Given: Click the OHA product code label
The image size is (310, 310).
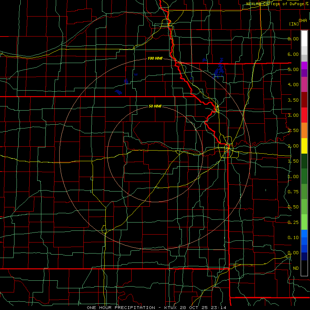Looking at the screenshot, I should [303, 21].
